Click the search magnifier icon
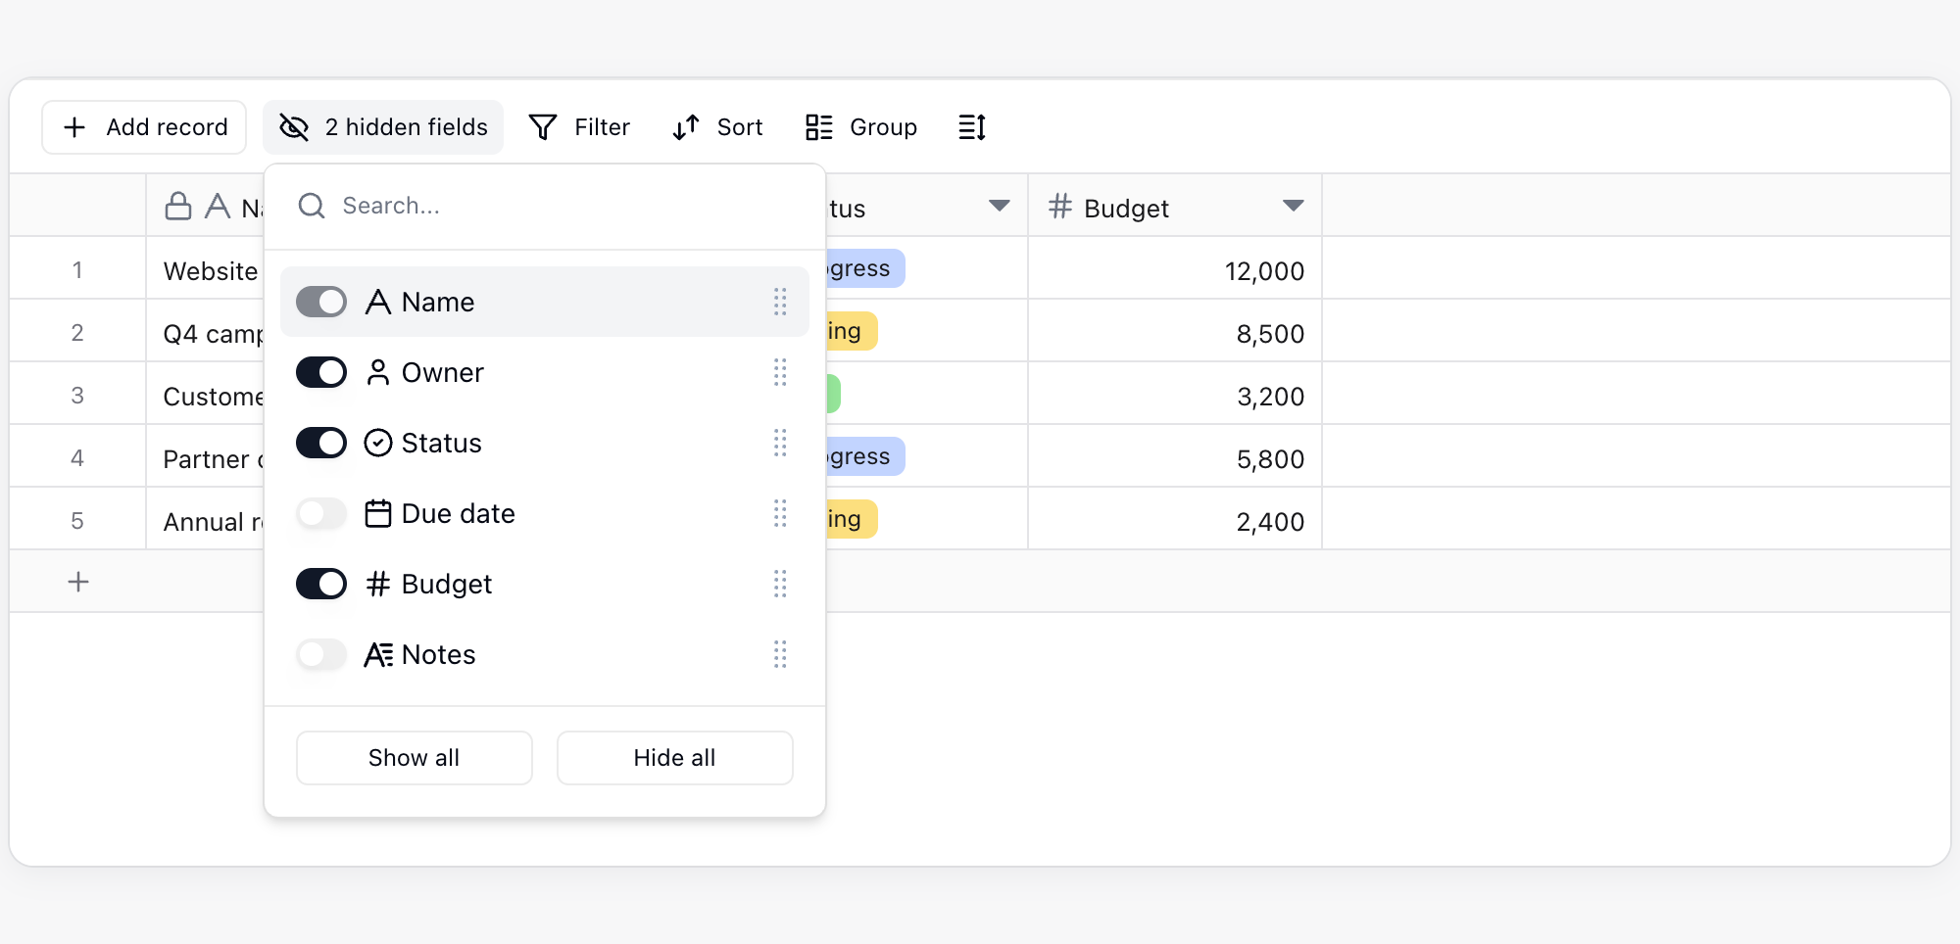1960x944 pixels. coord(312,206)
